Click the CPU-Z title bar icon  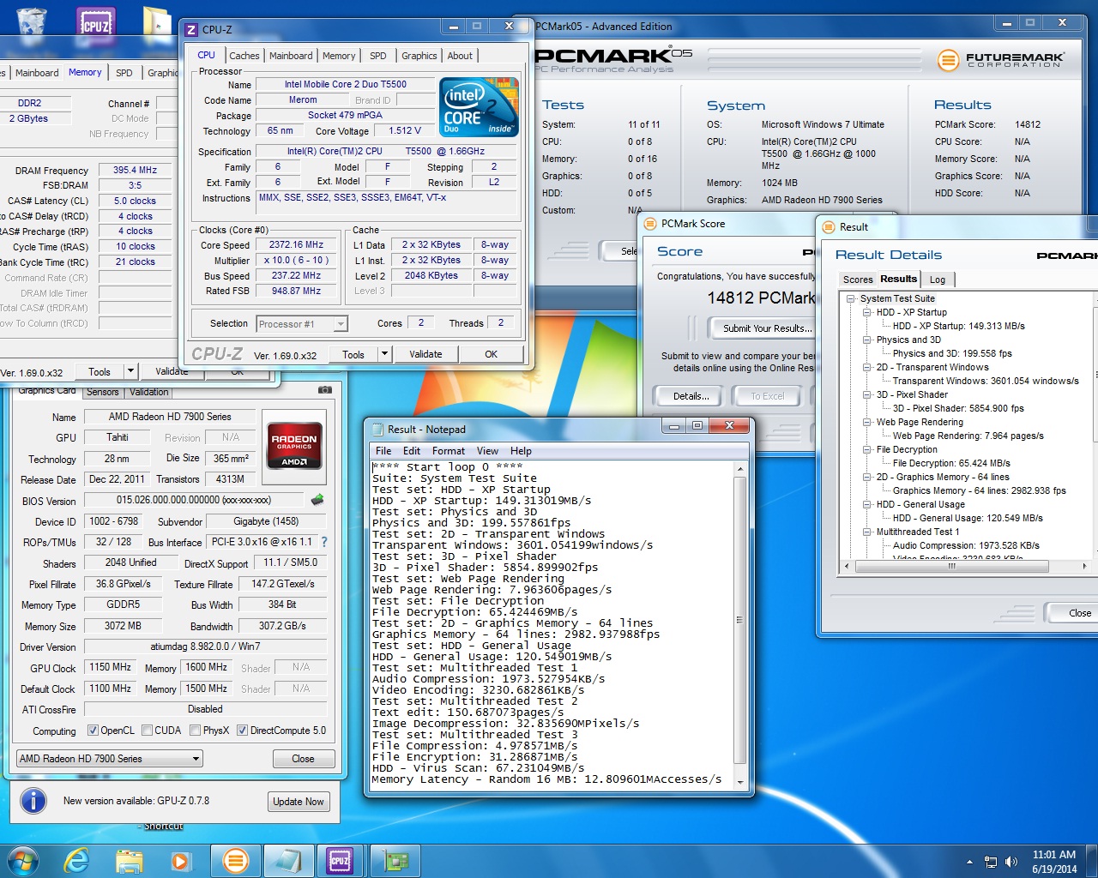pos(191,29)
